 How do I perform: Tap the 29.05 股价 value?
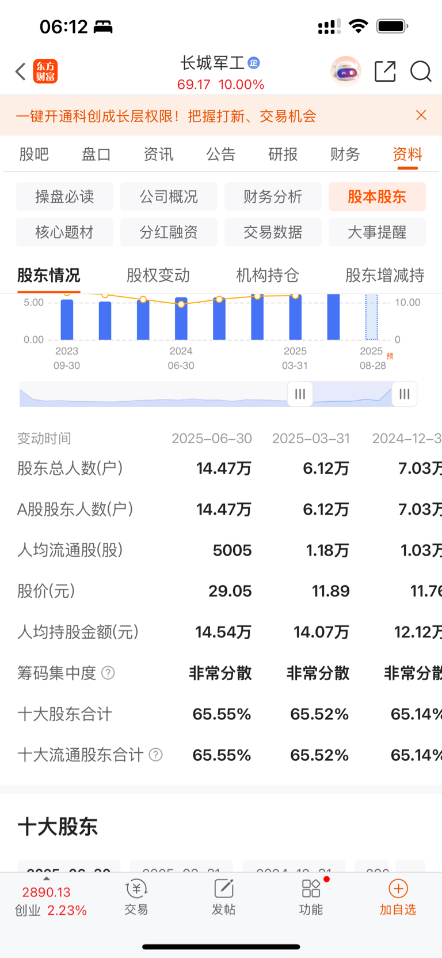[230, 591]
